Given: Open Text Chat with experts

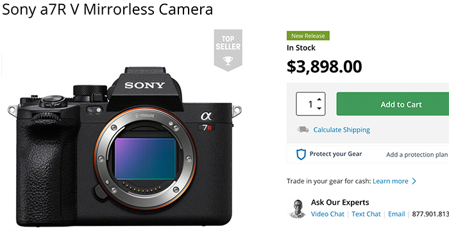Looking at the screenshot, I should click(366, 214).
